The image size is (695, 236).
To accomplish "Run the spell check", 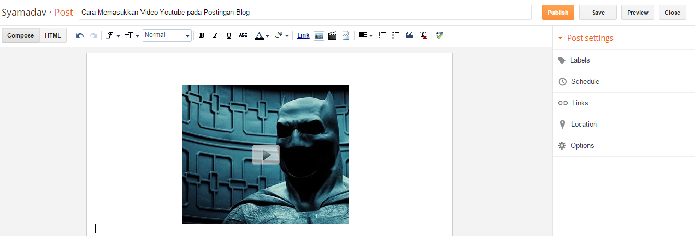I will (440, 35).
